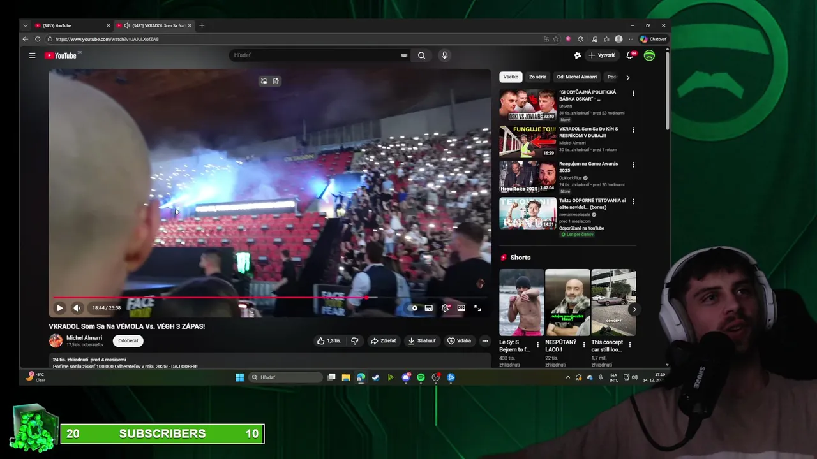Click the progress bar scrubber dot
The height and width of the screenshot is (459, 817).
pyautogui.click(x=366, y=297)
